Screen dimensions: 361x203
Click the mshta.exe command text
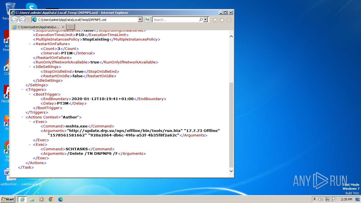pos(77,126)
